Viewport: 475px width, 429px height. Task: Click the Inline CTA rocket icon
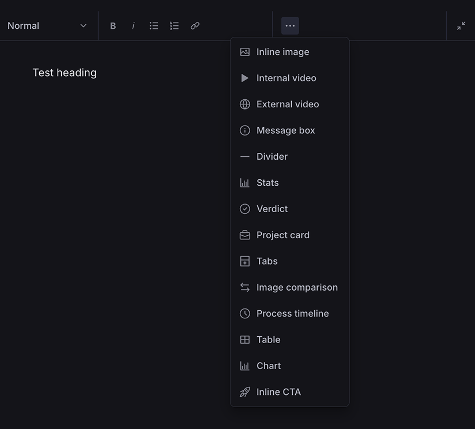pos(245,392)
